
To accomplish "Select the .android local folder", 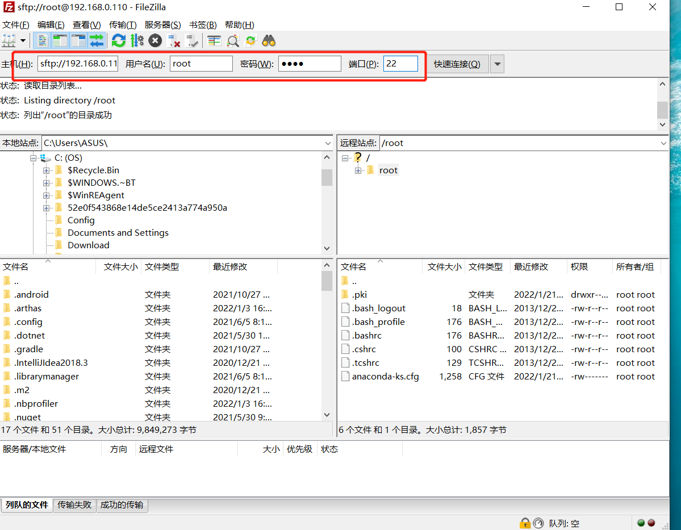I will click(x=31, y=295).
